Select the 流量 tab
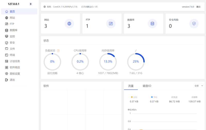 click(131, 86)
